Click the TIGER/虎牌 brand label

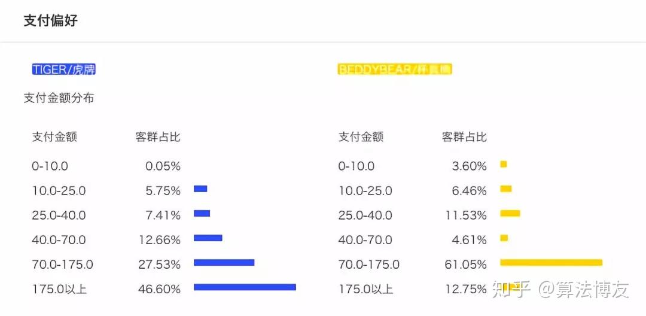coord(64,69)
